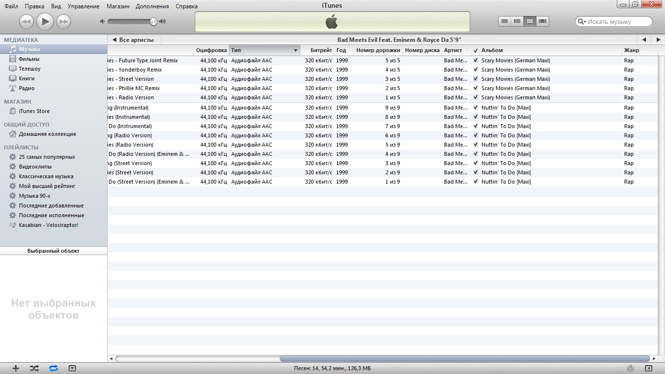Click the 'Песен: 14, 54,2 мин., 126,3 МБ' status text

[x=332, y=369]
